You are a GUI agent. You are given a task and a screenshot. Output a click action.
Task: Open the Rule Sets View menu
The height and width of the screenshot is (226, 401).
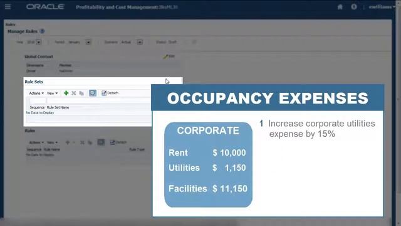pyautogui.click(x=52, y=94)
